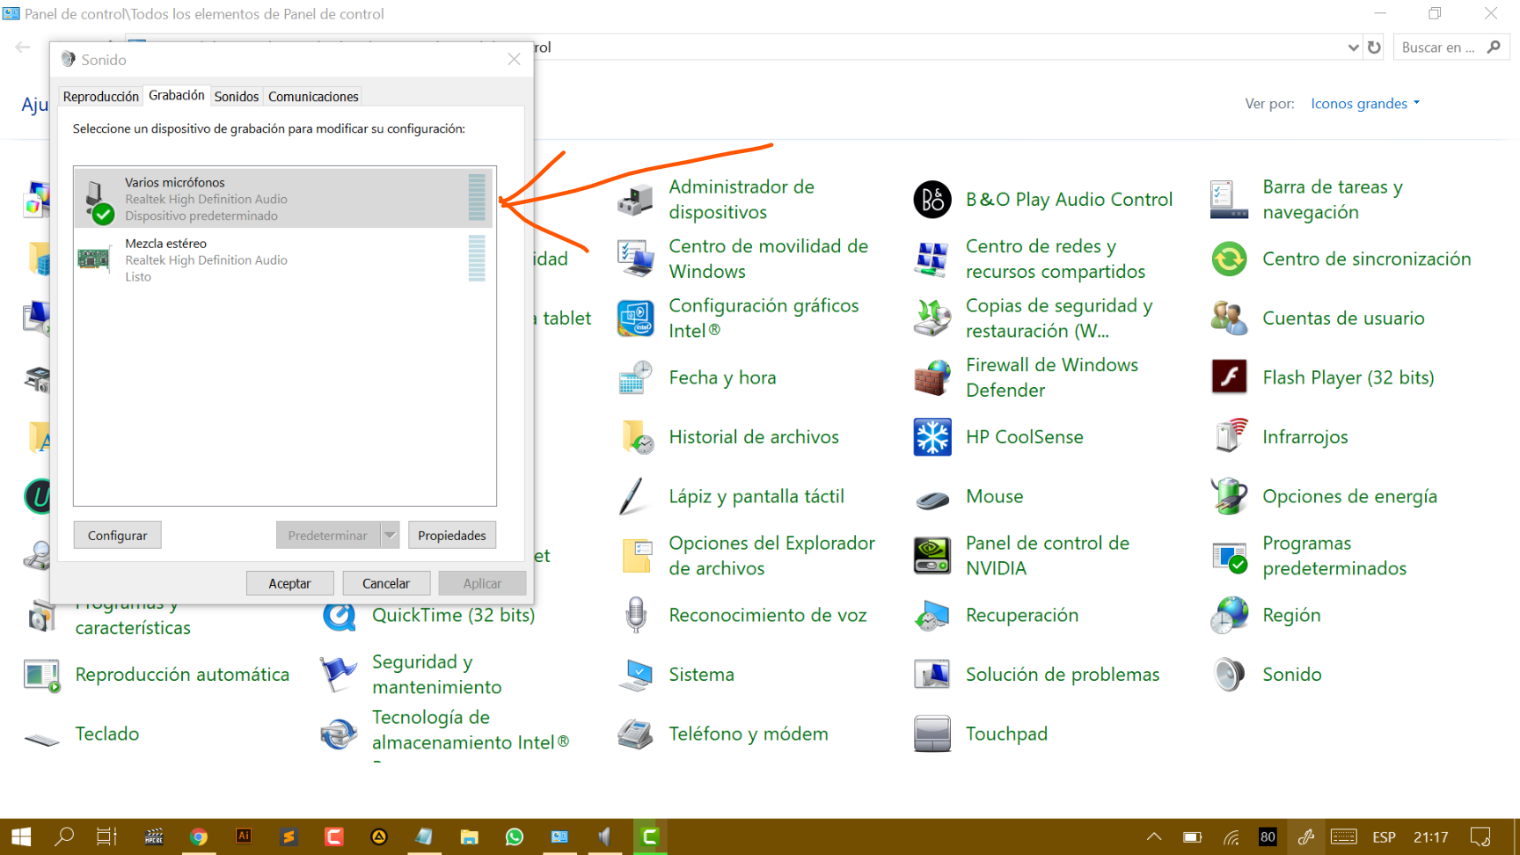Open the HP CoolSense snowflake icon
This screenshot has height=855, width=1520.
pos(932,436)
